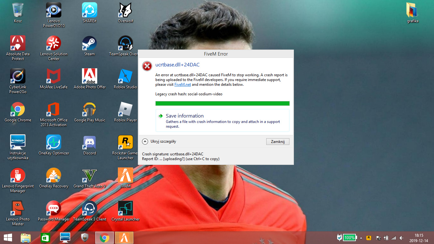This screenshot has width=434, height=244.
Task: Select the FiveM desktop shortcut
Action: pyautogui.click(x=125, y=178)
